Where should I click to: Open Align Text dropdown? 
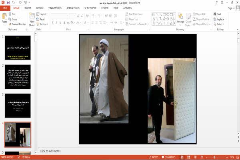[x=132, y=19]
